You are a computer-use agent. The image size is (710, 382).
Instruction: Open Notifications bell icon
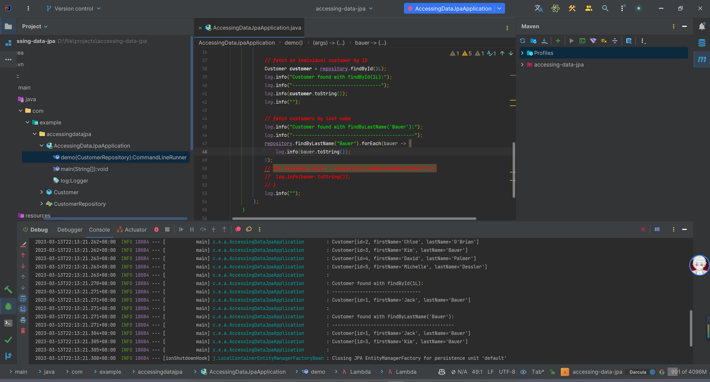click(x=702, y=27)
